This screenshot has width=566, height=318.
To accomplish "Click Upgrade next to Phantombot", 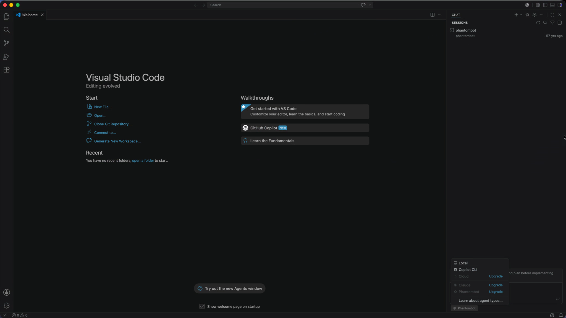I will click(x=496, y=292).
